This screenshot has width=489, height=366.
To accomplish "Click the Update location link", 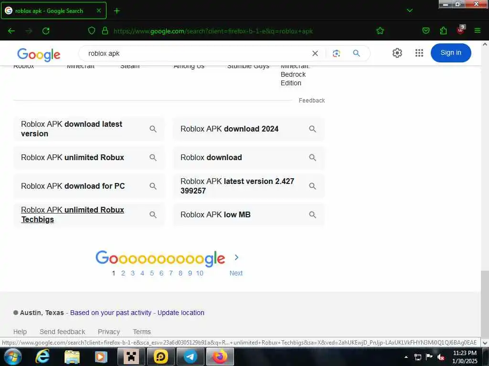I will [181, 313].
